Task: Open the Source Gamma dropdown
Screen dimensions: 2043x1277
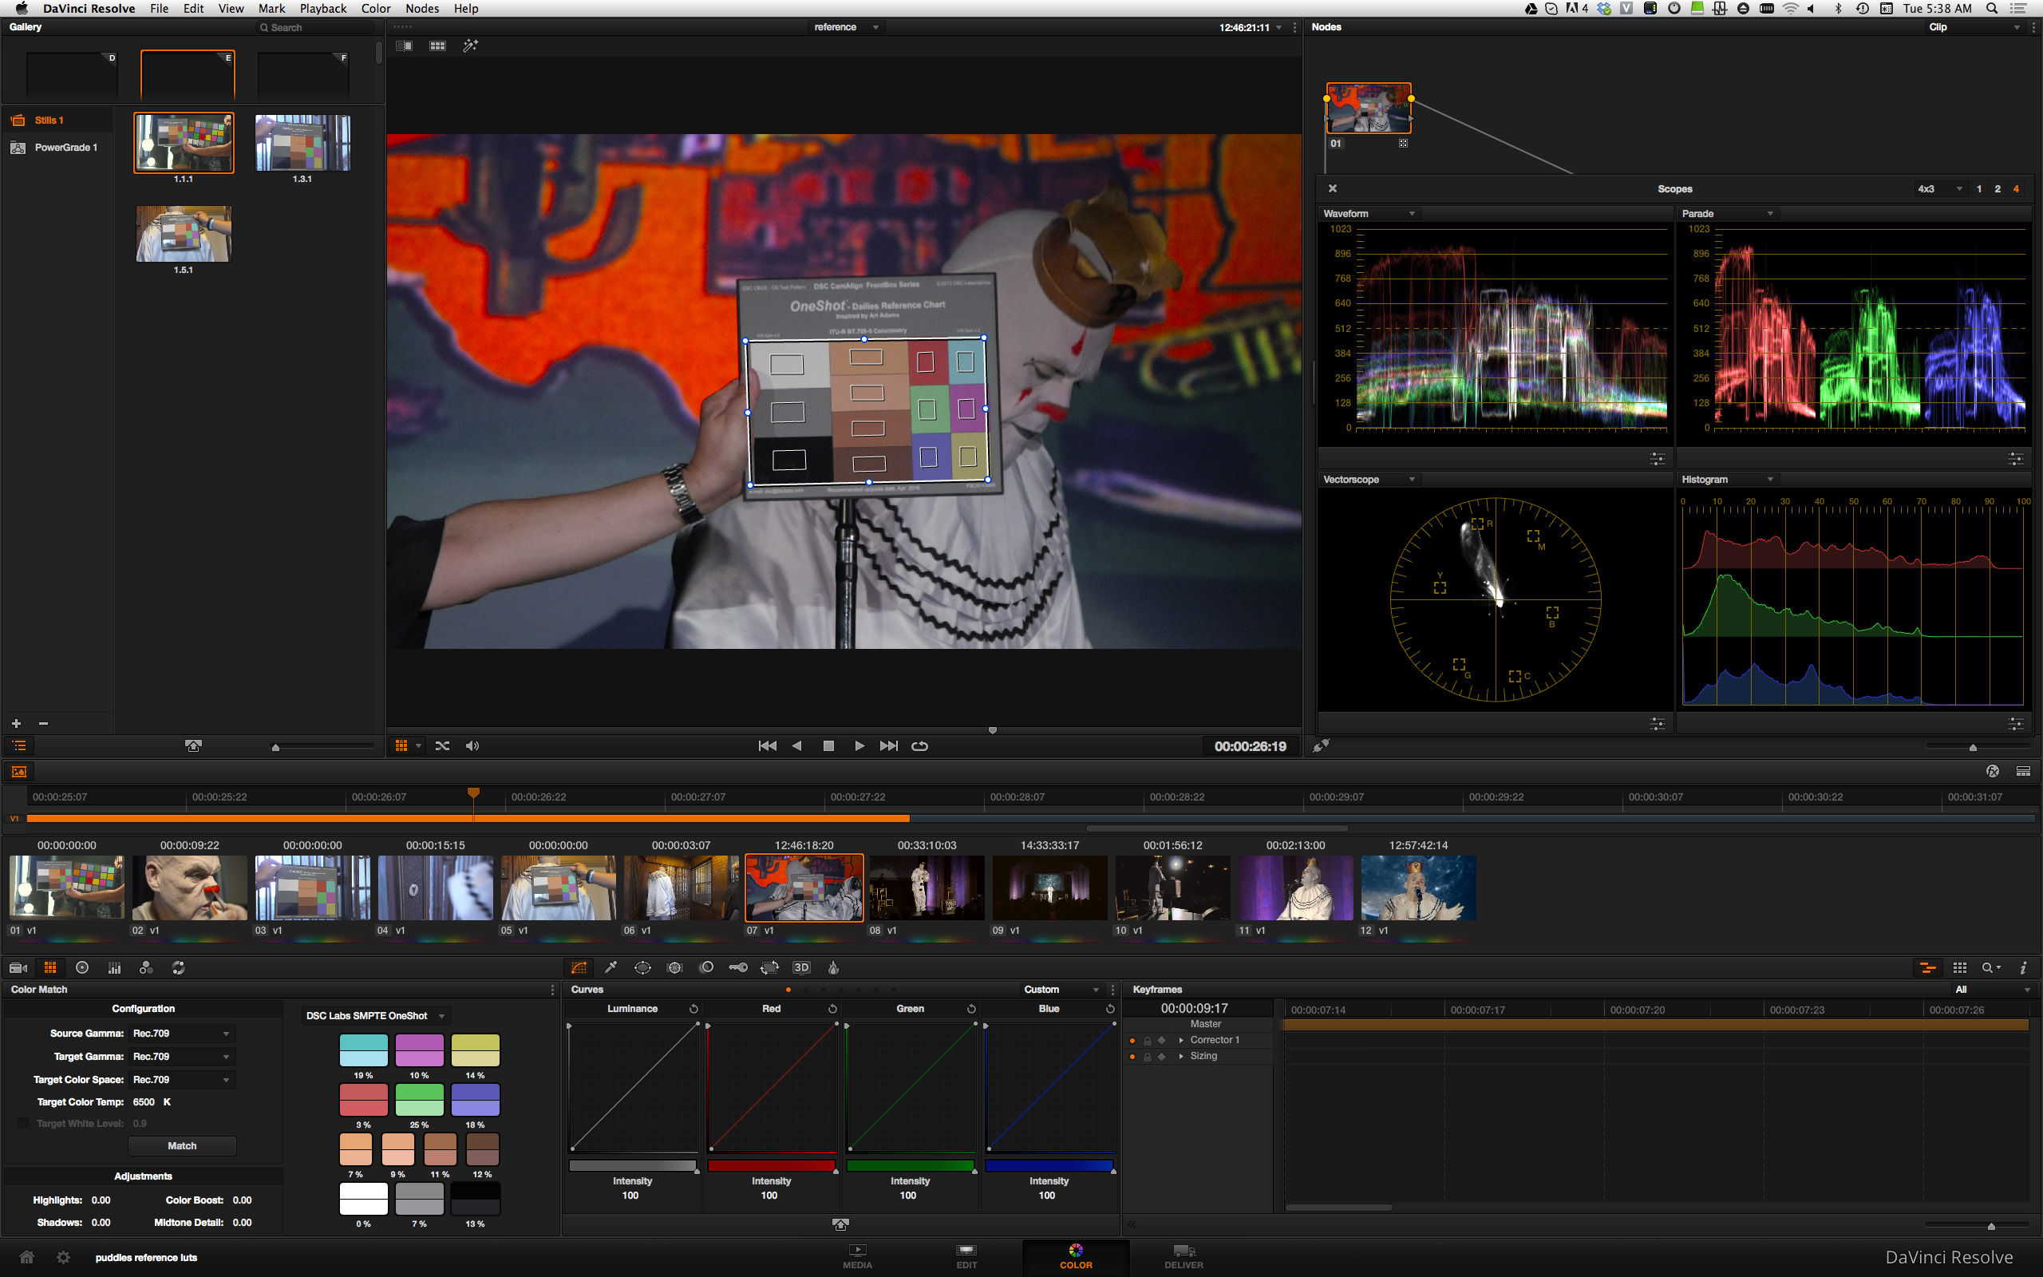Action: pyautogui.click(x=181, y=1034)
